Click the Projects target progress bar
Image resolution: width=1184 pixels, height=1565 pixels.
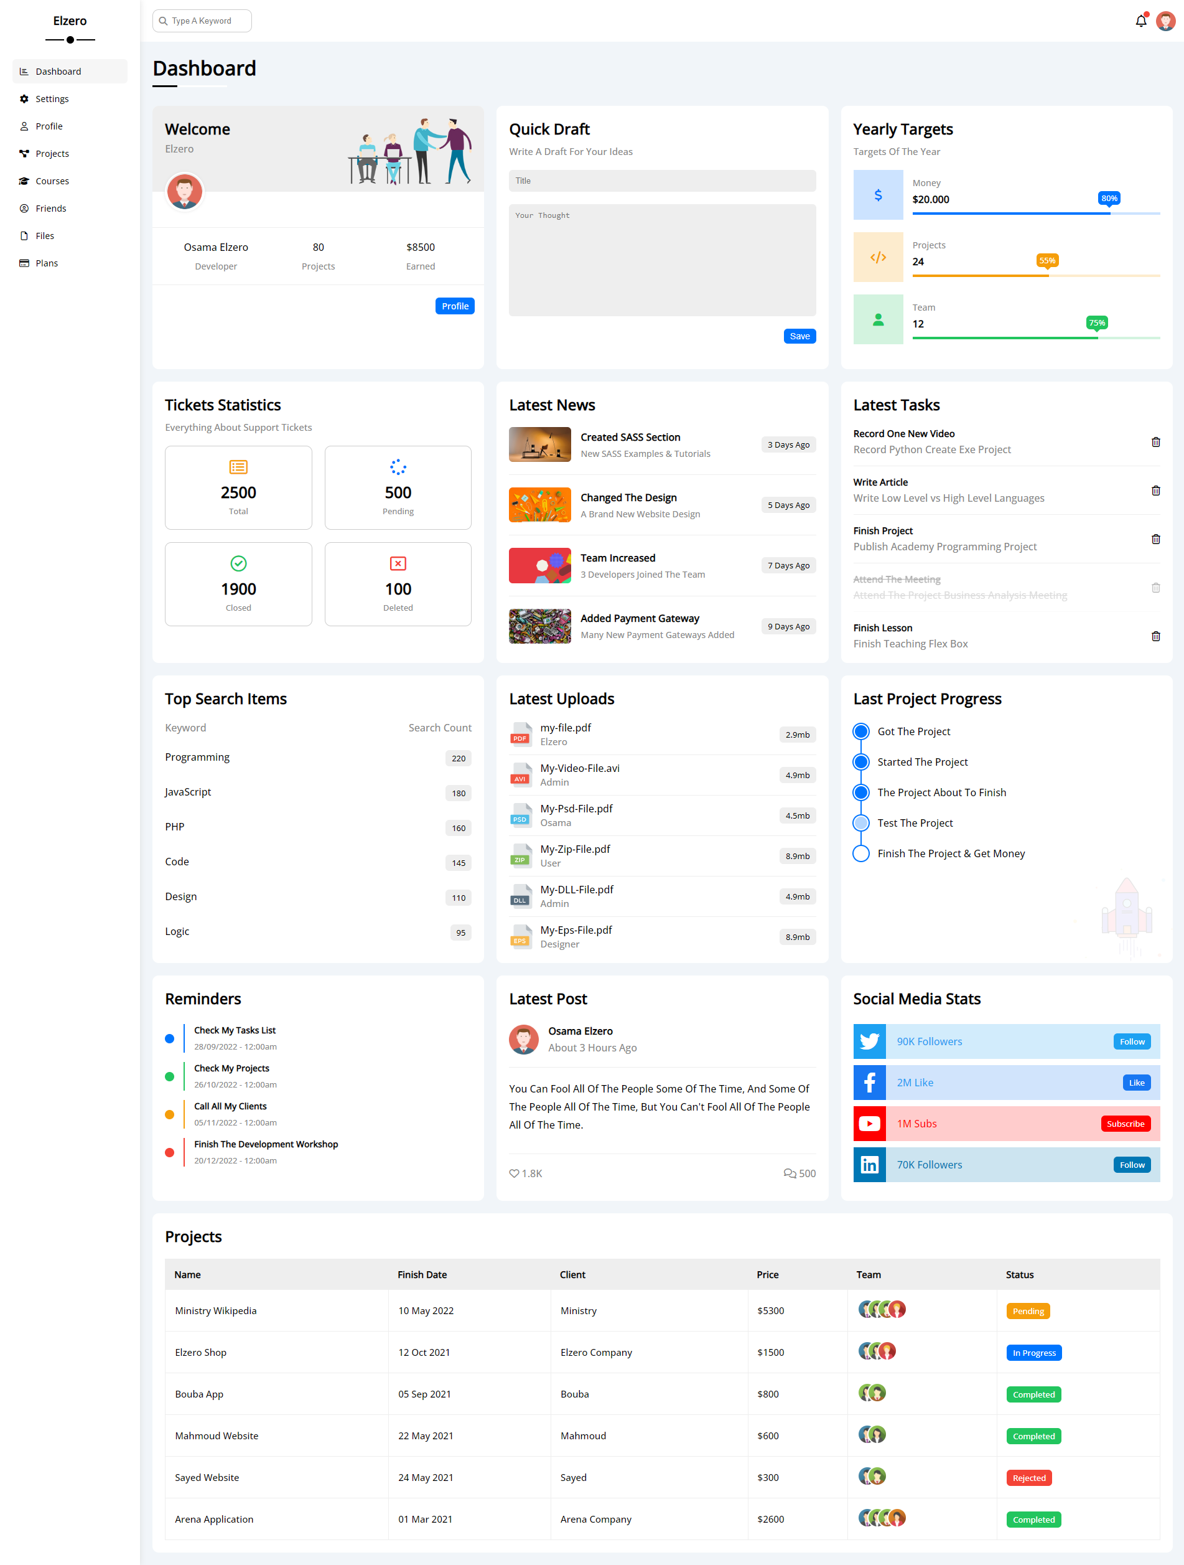pos(1035,275)
